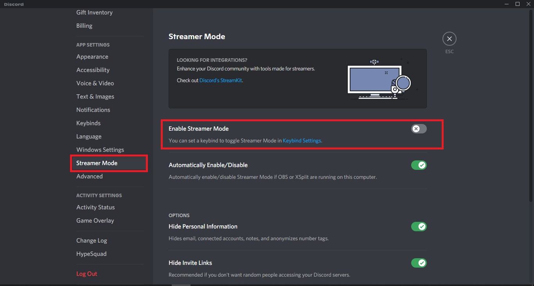The width and height of the screenshot is (534, 286).
Task: Switch off Hide Invite Links toggle
Action: click(419, 263)
